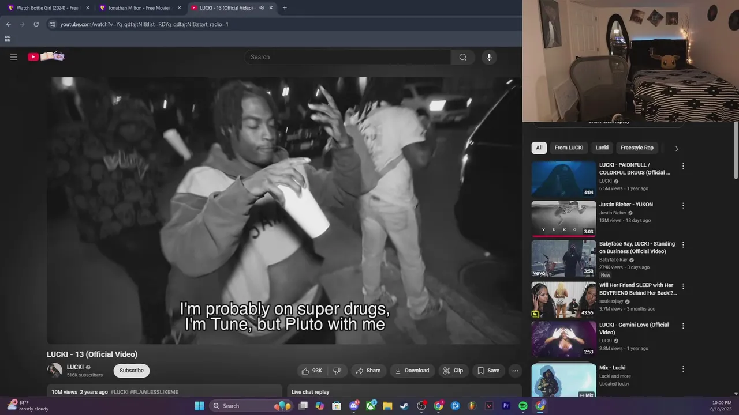Screen dimensions: 739x415
Task: Click the taskbar Search box
Action: (x=251, y=406)
